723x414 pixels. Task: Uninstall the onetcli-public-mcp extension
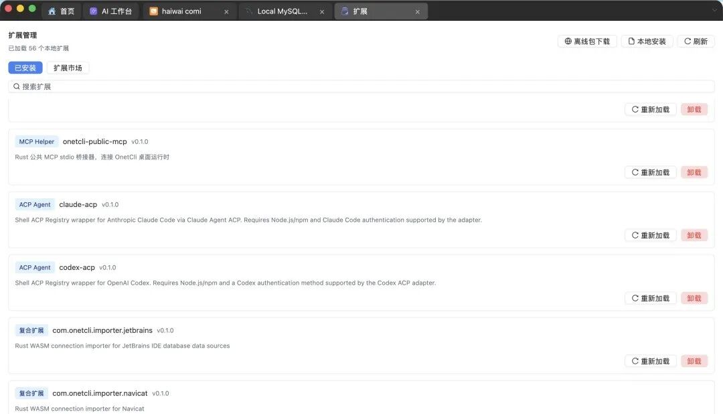pyautogui.click(x=694, y=172)
